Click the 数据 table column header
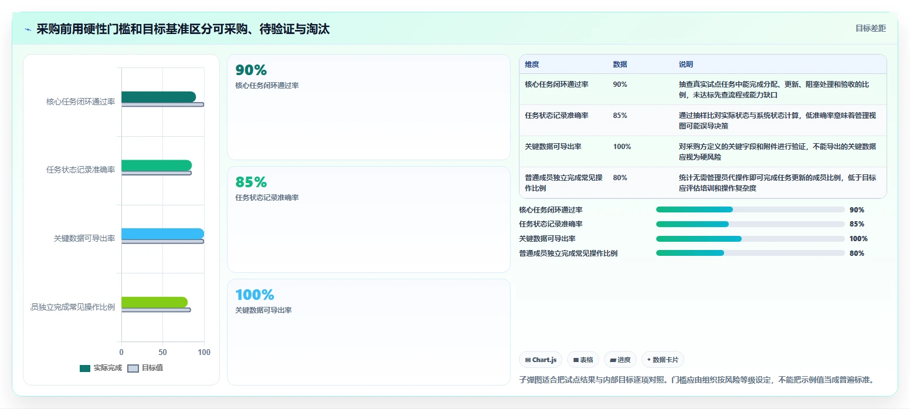Screen dimensions: 910x409 click(x=620, y=64)
